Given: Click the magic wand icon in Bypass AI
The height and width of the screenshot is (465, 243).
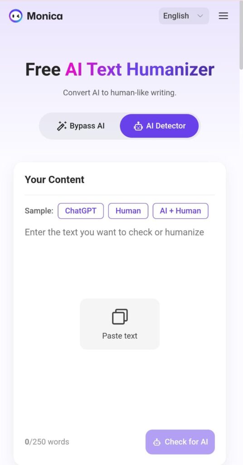Looking at the screenshot, I should pos(62,126).
